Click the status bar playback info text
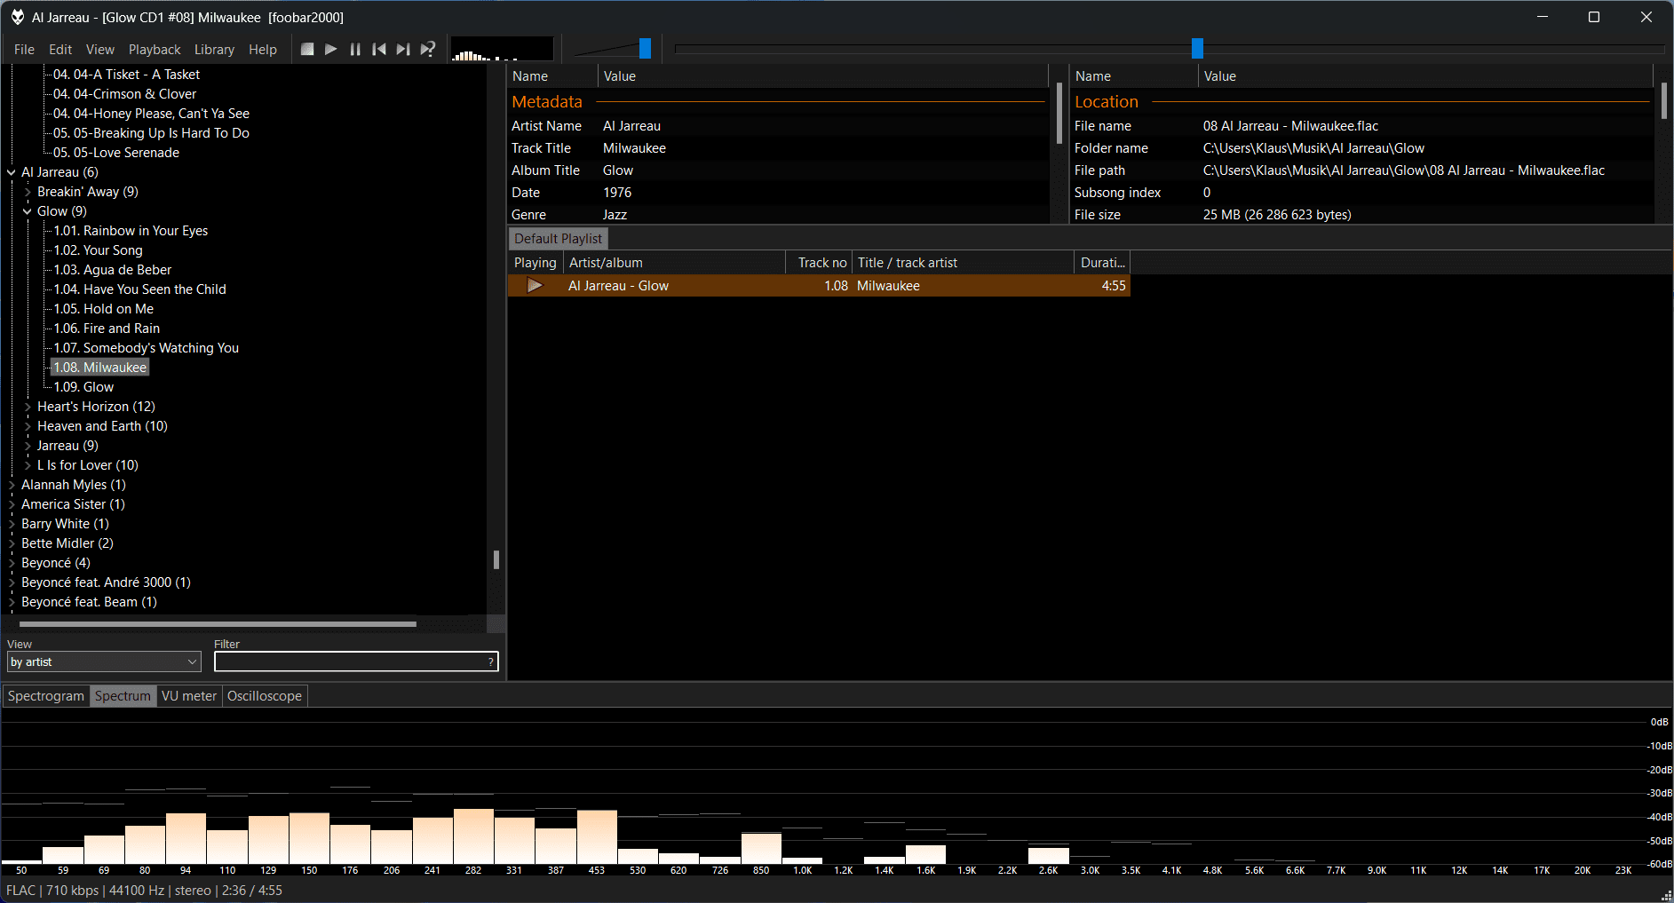1674x903 pixels. point(144,891)
